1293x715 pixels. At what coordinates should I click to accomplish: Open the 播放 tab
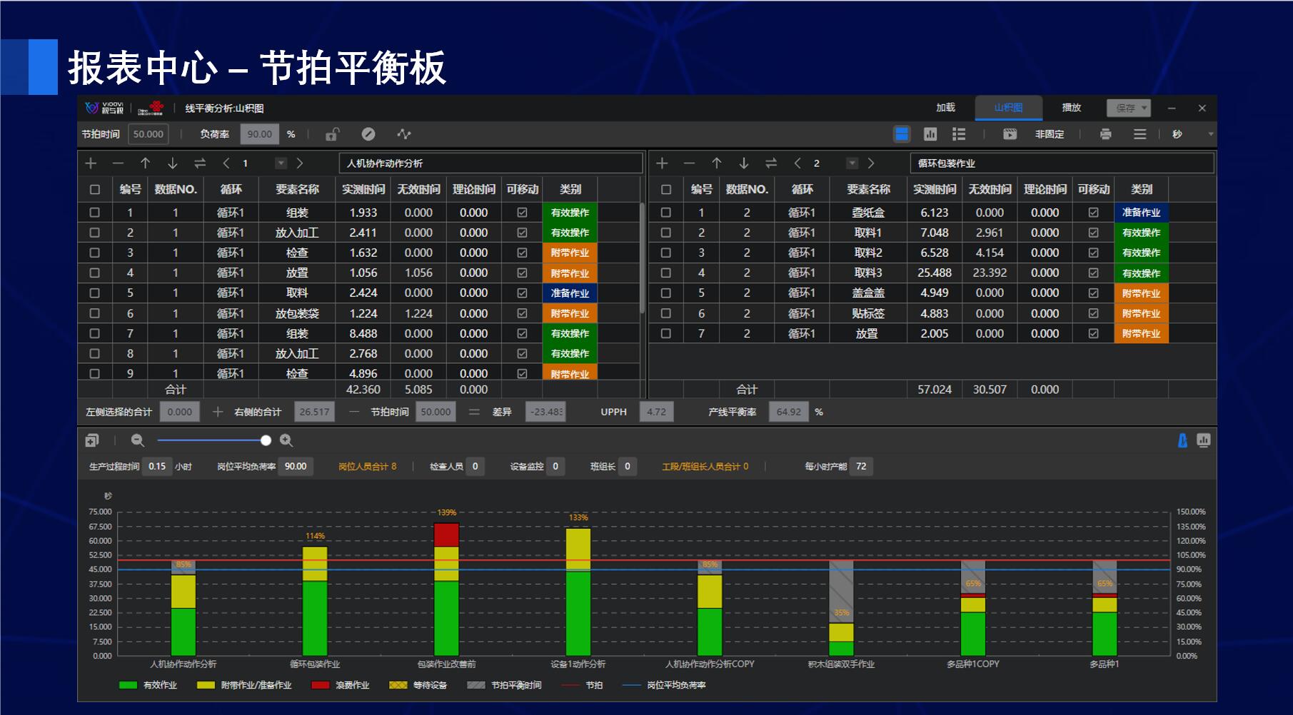click(x=1072, y=108)
